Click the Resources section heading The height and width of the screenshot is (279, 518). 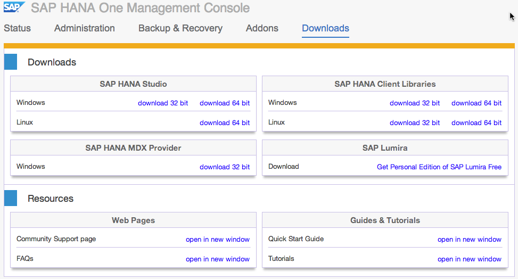tap(51, 199)
